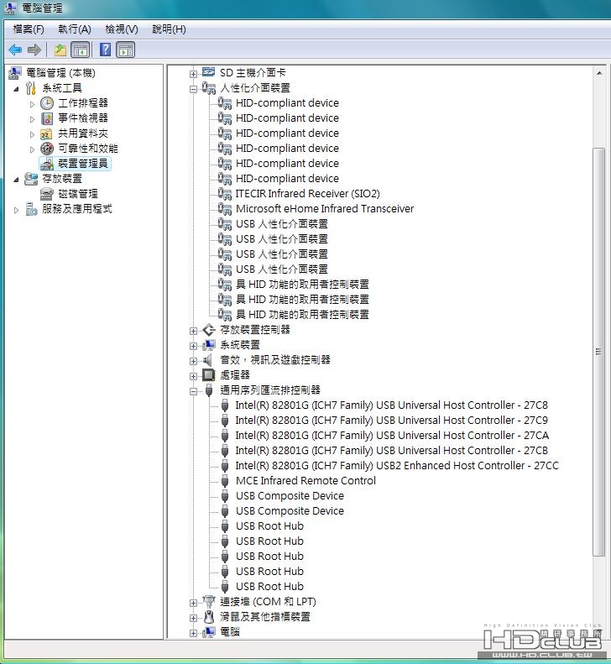Click the 共用資料夾 folder icon

pyautogui.click(x=46, y=133)
